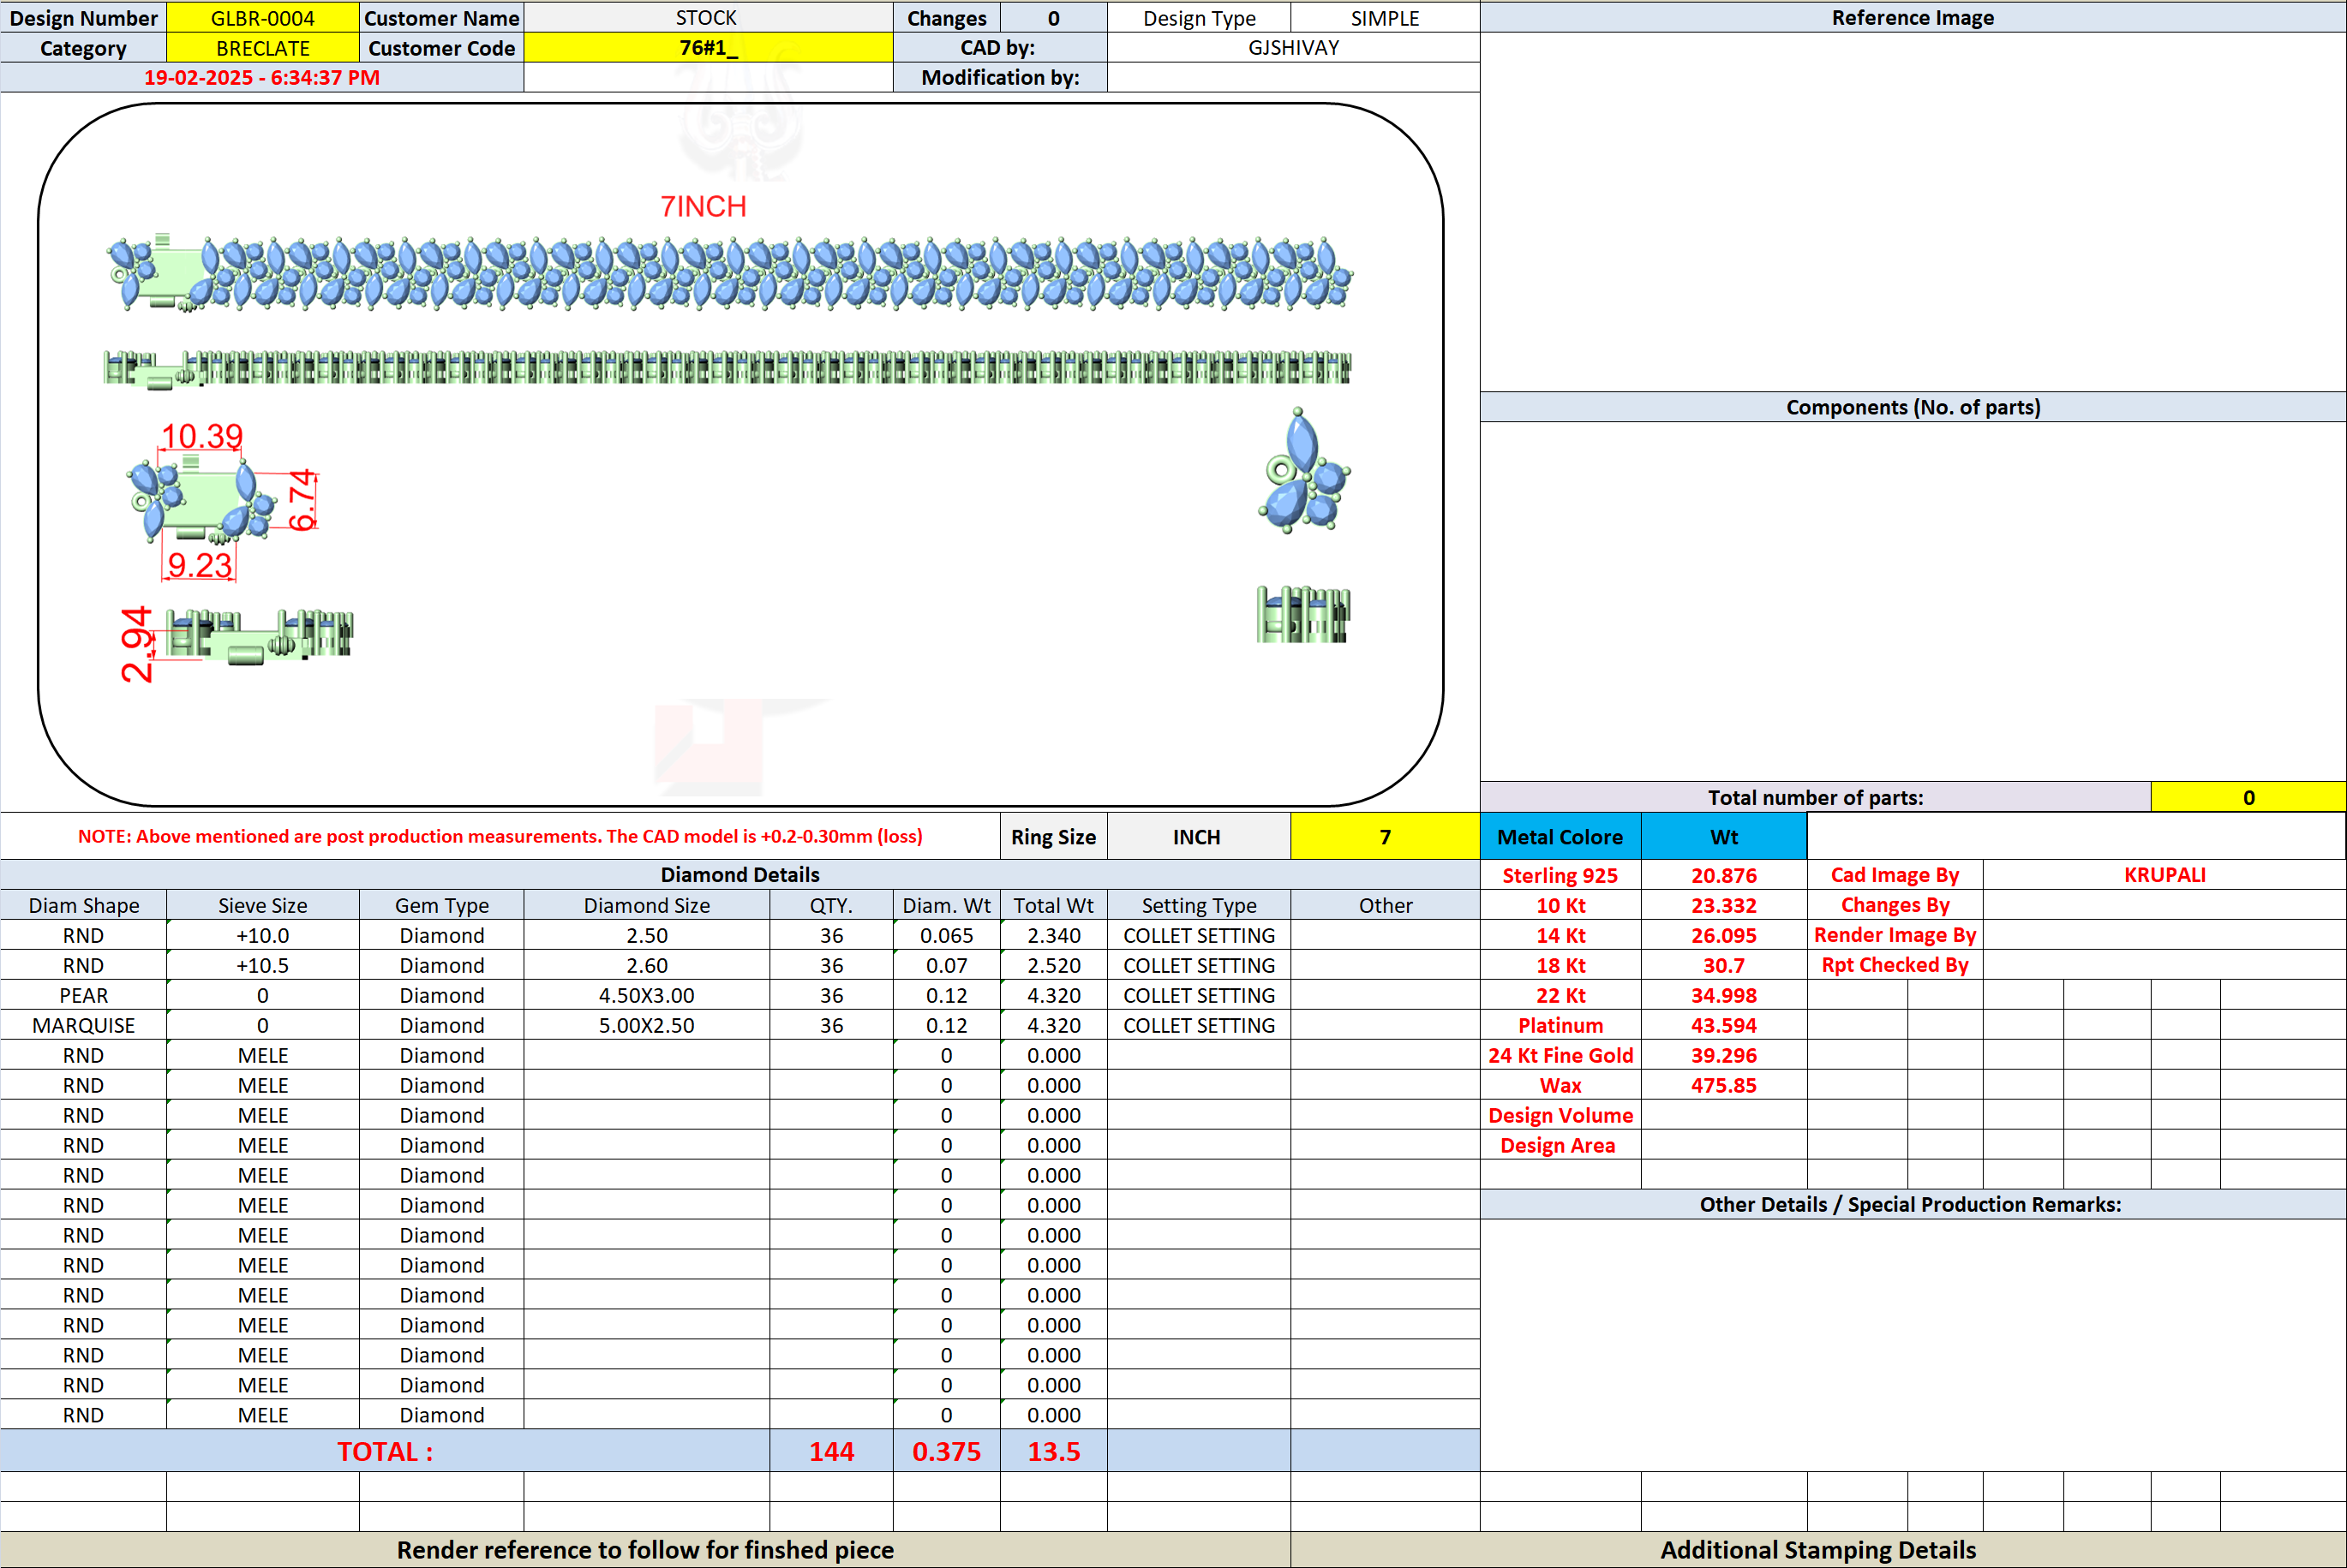Screen dimensions: 2347x1568
Task: Click the KRUPALI Cad Image By value
Action: click(x=2164, y=875)
